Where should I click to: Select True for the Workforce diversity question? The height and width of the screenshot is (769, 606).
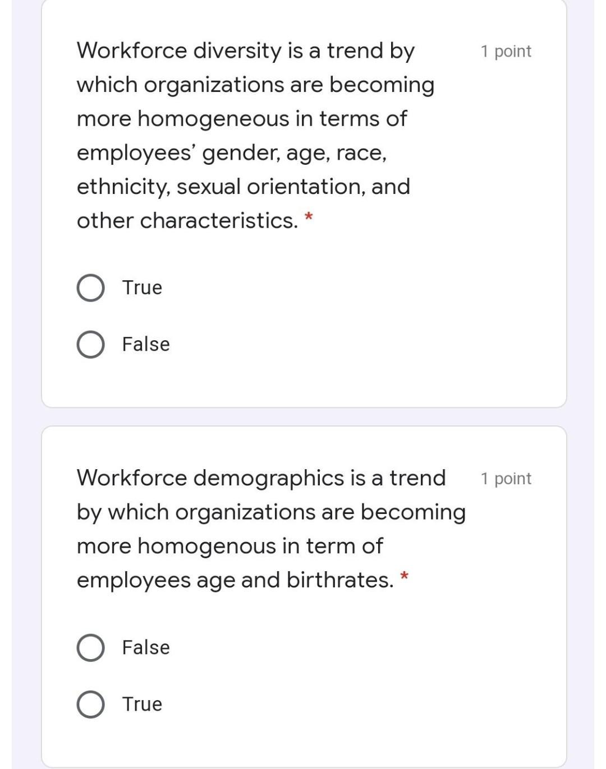click(x=90, y=288)
